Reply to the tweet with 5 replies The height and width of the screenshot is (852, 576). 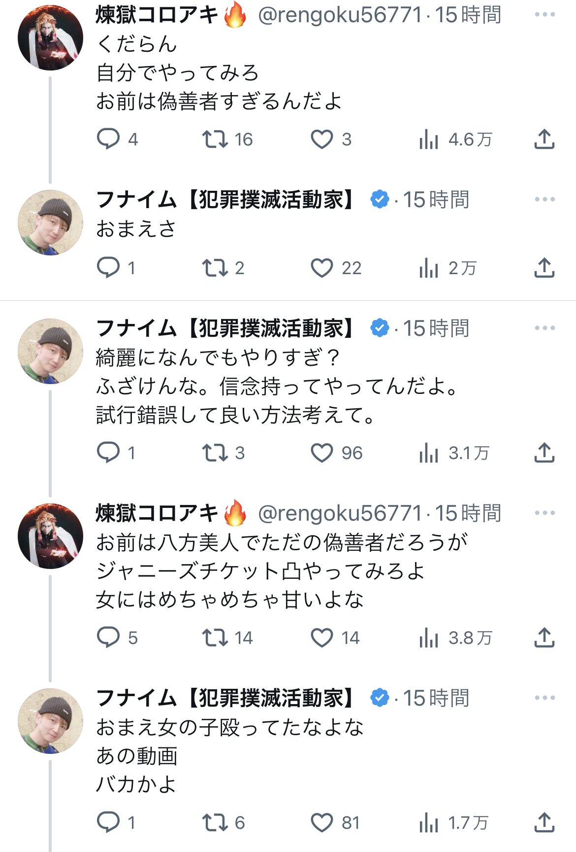tap(108, 638)
